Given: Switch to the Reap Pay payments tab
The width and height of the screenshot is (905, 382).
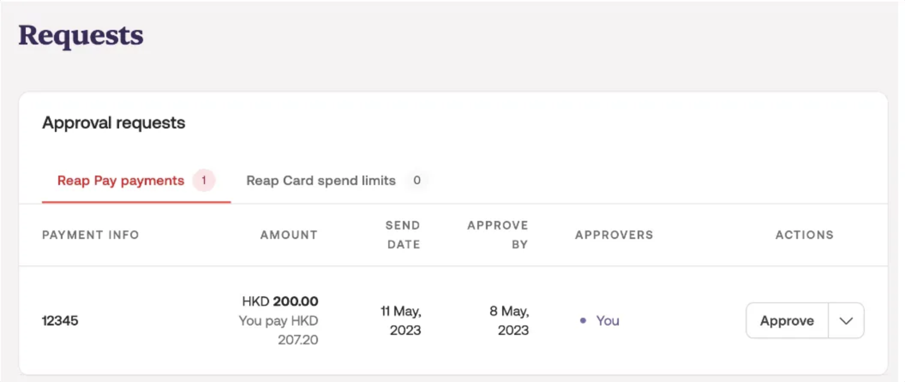Looking at the screenshot, I should click(121, 181).
